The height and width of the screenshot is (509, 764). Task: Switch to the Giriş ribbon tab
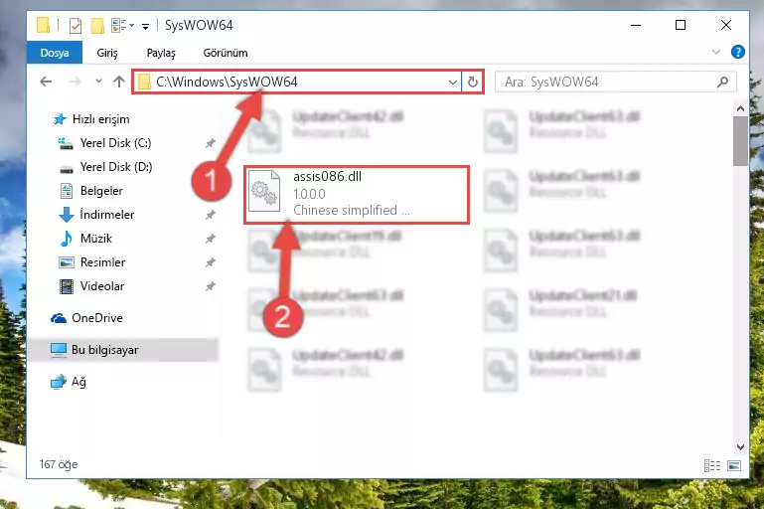(107, 53)
